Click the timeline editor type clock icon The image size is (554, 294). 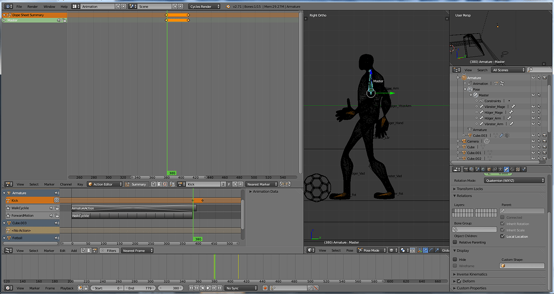pos(9,288)
